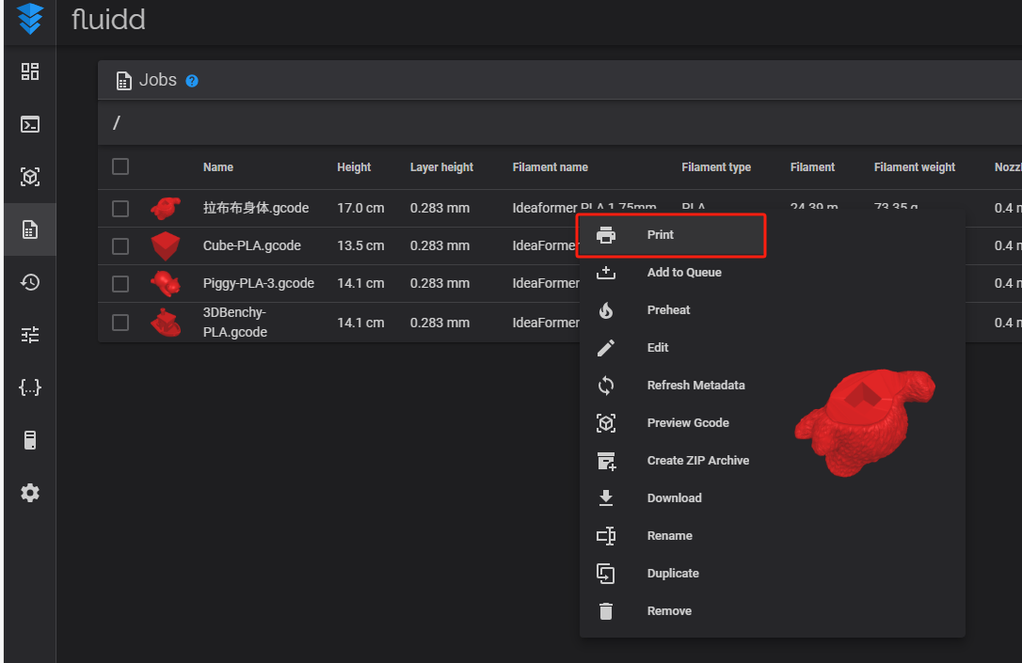
Task: Open the Dashboard sidebar icon
Action: [30, 71]
